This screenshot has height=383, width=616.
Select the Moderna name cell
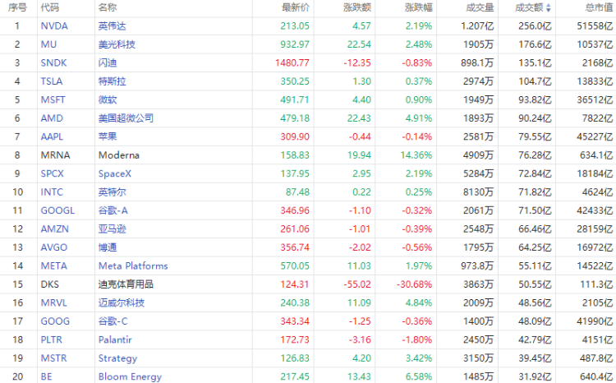pos(118,155)
